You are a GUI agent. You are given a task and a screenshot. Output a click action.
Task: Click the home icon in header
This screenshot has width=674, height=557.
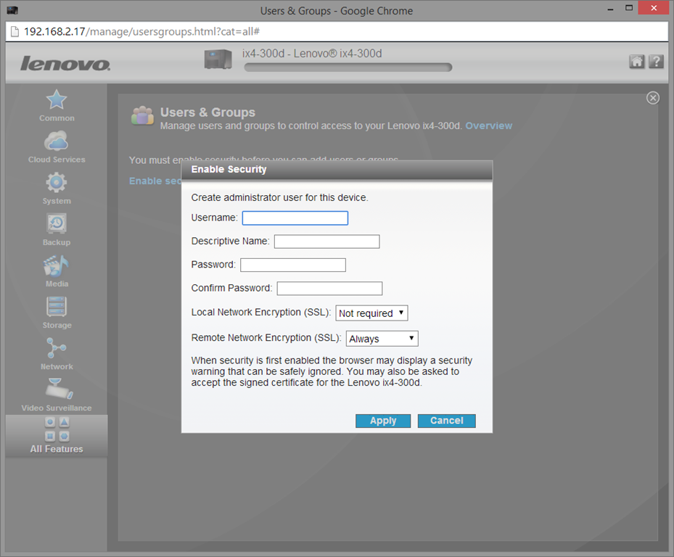pyautogui.click(x=636, y=62)
